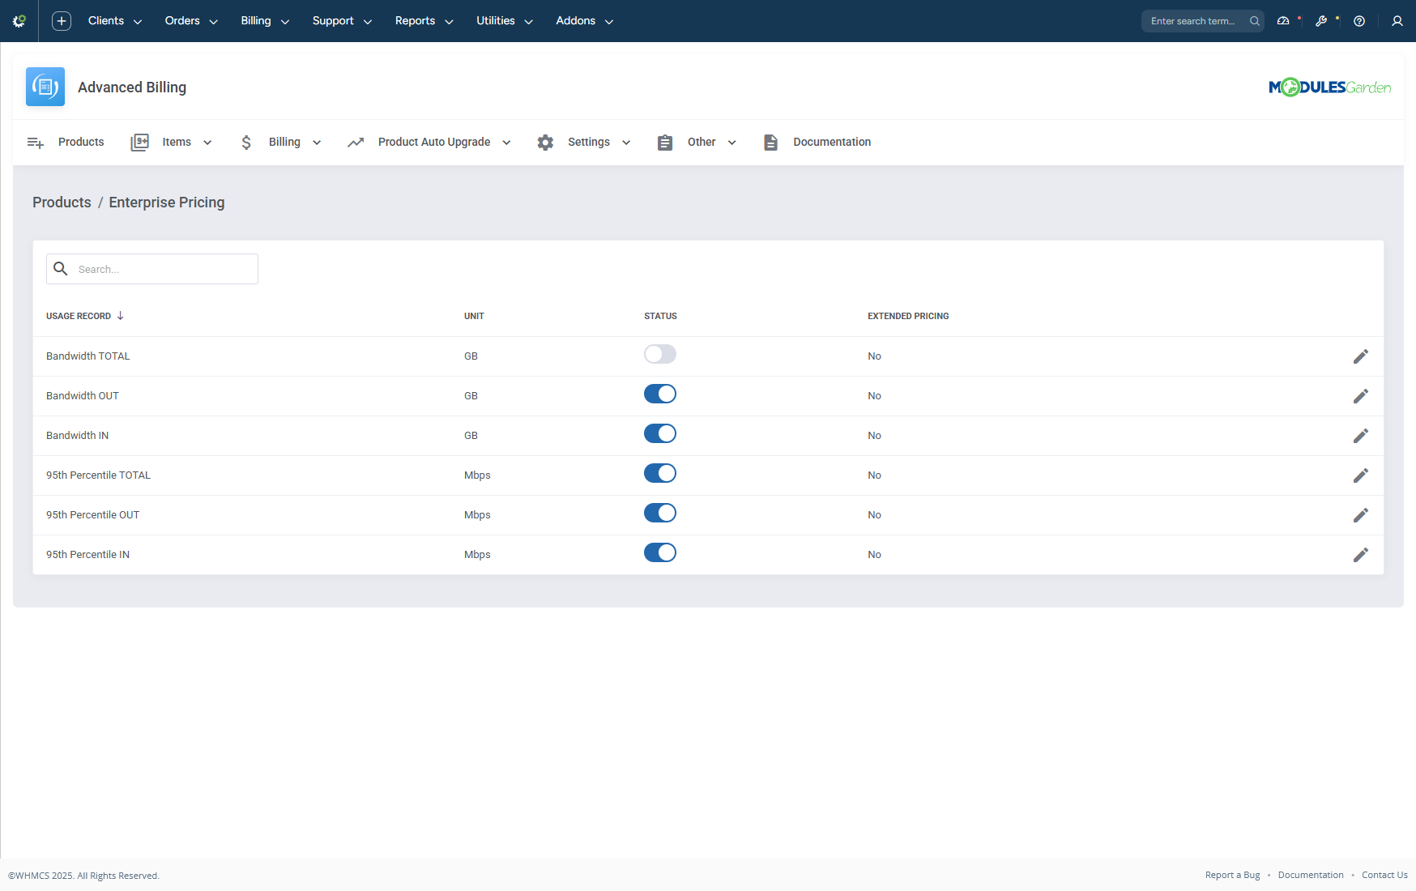Viewport: 1416px width, 891px height.
Task: Click the Report a Bug link in the footer
Action: click(x=1232, y=875)
